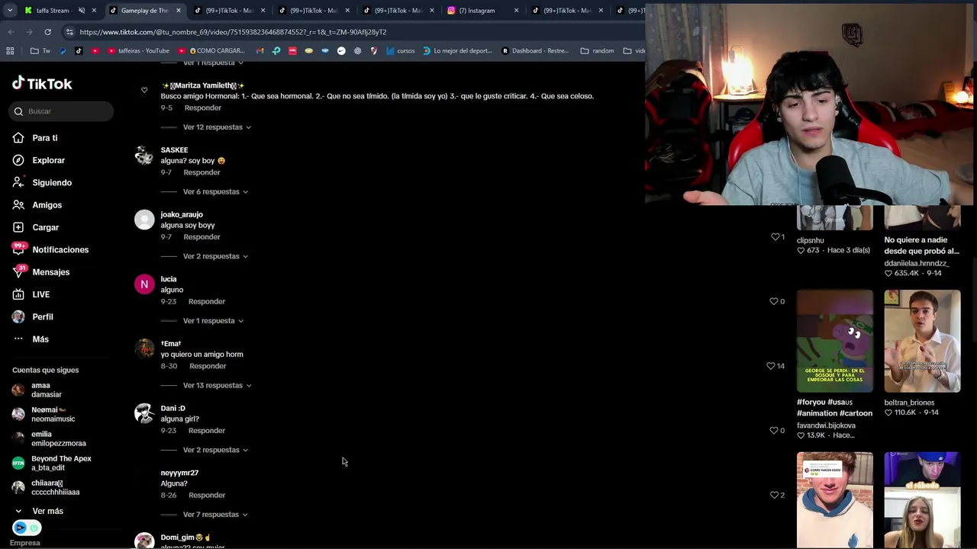Click the Buscar search field
The image size is (977, 549).
tap(63, 111)
